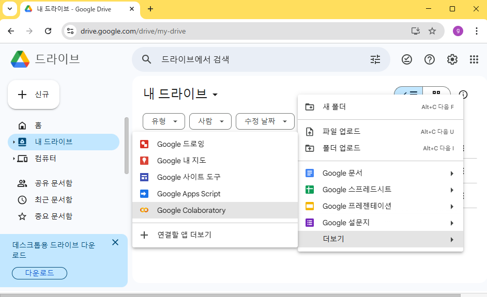The height and width of the screenshot is (297, 487).
Task: Click the Google Colaboratory icon
Action: pyautogui.click(x=144, y=210)
